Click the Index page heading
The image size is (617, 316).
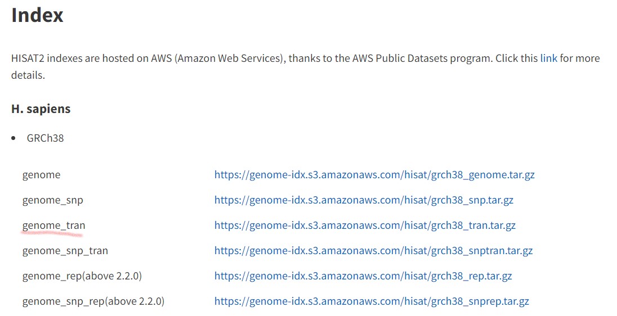click(x=37, y=15)
